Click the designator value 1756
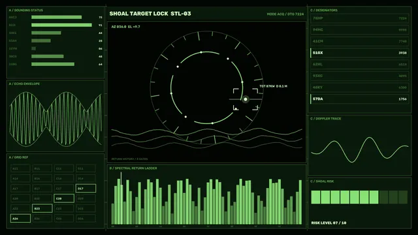This screenshot has height=235, width=418. (402, 99)
